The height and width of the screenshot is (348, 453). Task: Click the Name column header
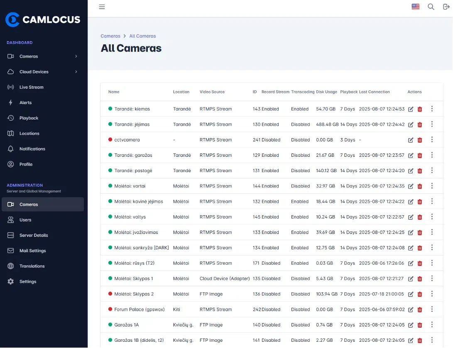pyautogui.click(x=114, y=92)
